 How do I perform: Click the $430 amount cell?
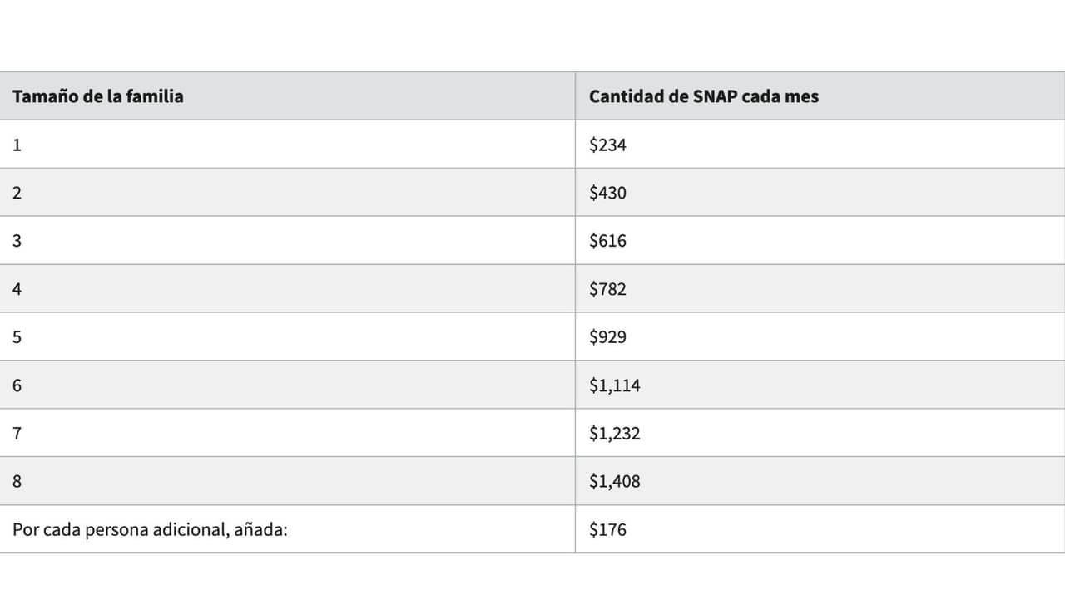pyautogui.click(x=607, y=193)
